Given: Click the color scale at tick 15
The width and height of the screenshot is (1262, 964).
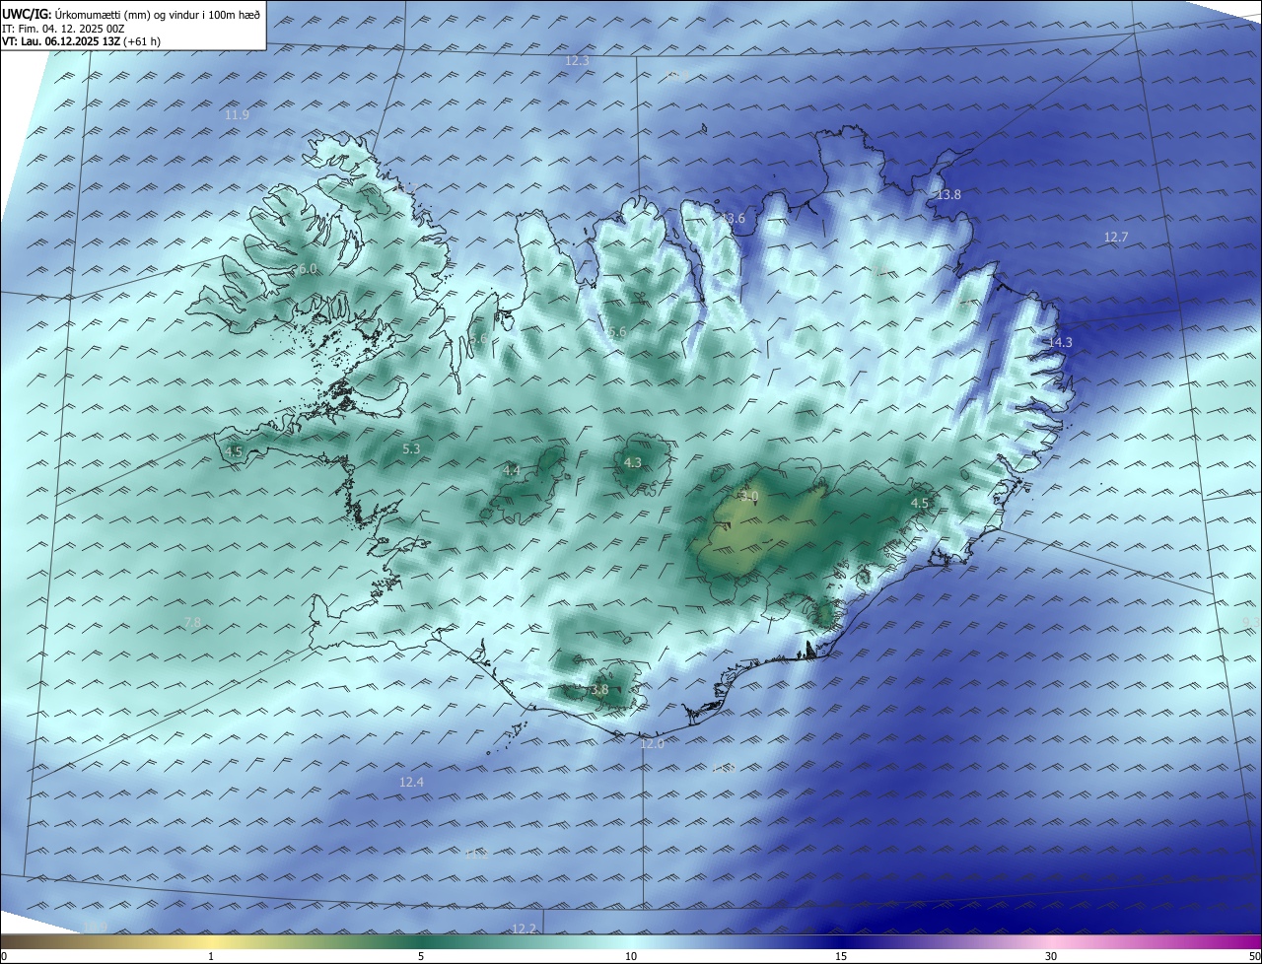Looking at the screenshot, I should pyautogui.click(x=841, y=956).
